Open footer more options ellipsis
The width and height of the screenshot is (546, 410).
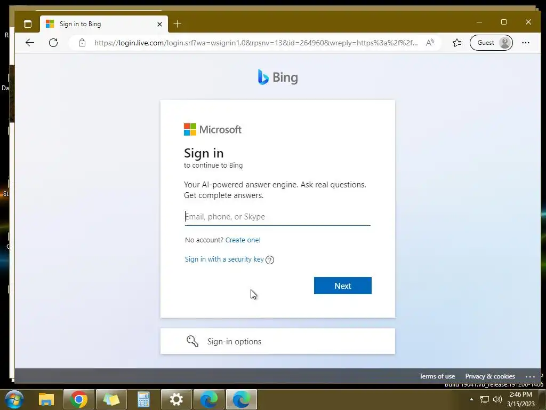click(530, 376)
